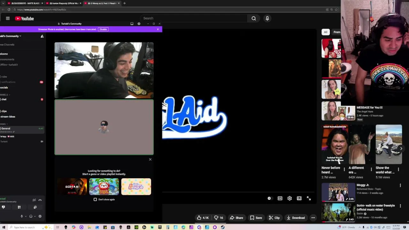Dislike the video with 16 dislikes

219,218
